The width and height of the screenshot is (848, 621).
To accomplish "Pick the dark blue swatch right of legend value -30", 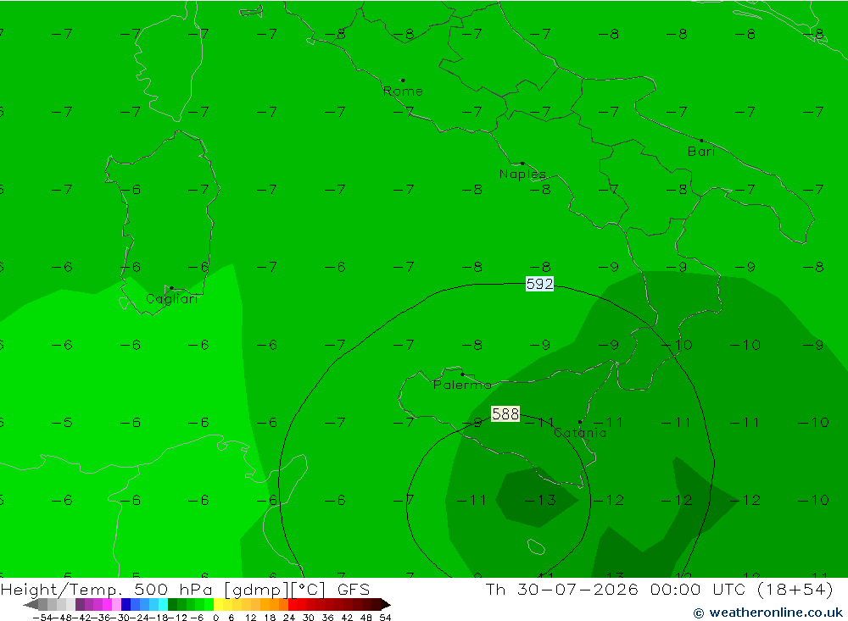I will click(x=126, y=604).
